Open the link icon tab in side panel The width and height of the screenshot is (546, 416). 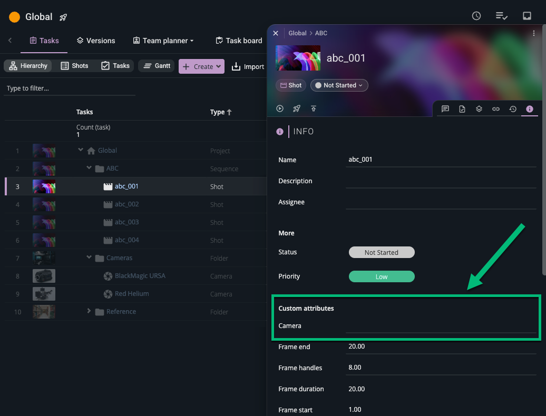pyautogui.click(x=496, y=109)
